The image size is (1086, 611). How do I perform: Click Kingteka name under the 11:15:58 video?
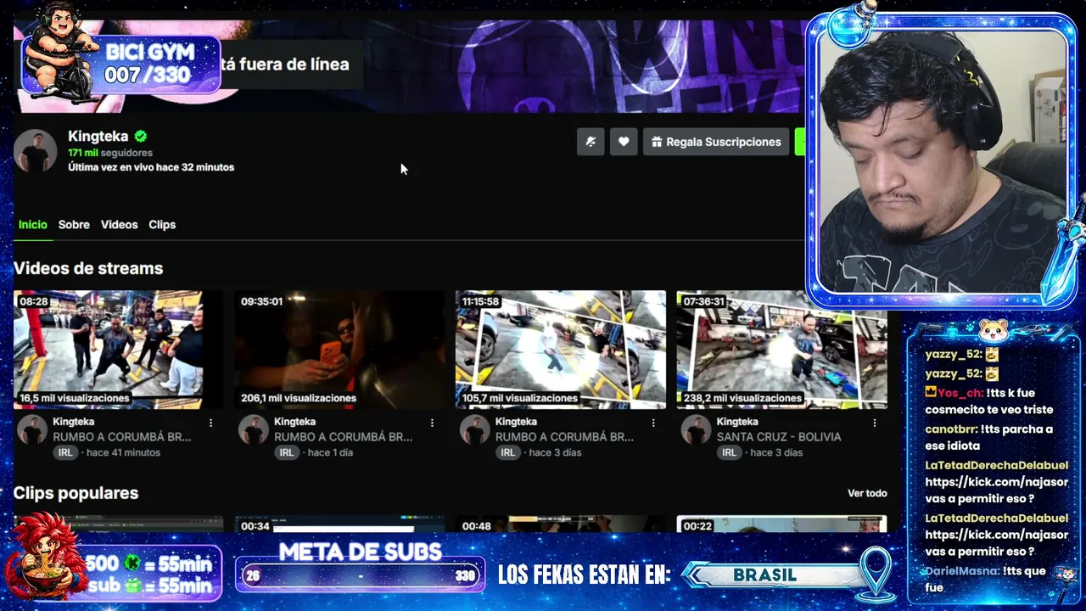pos(516,422)
